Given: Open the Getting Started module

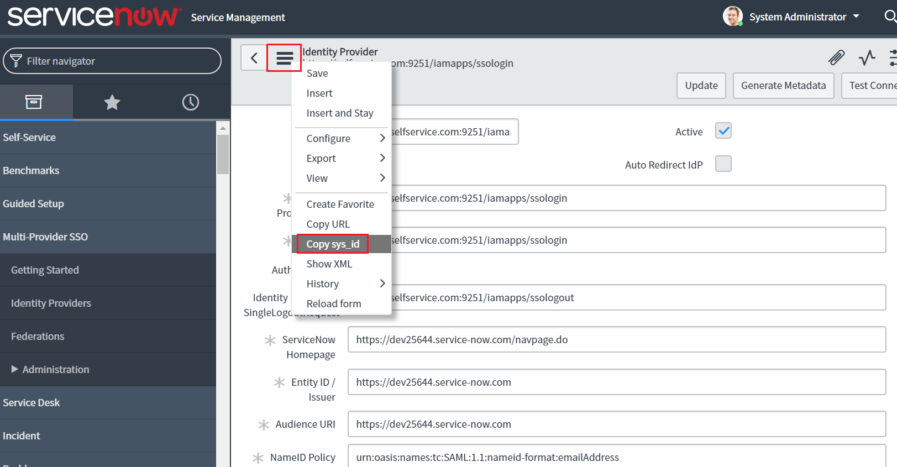Looking at the screenshot, I should (x=108, y=270).
